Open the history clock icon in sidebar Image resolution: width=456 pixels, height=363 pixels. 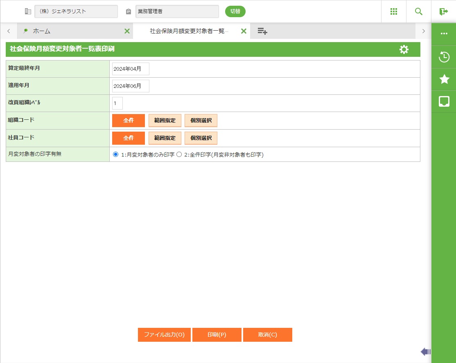pyautogui.click(x=444, y=57)
